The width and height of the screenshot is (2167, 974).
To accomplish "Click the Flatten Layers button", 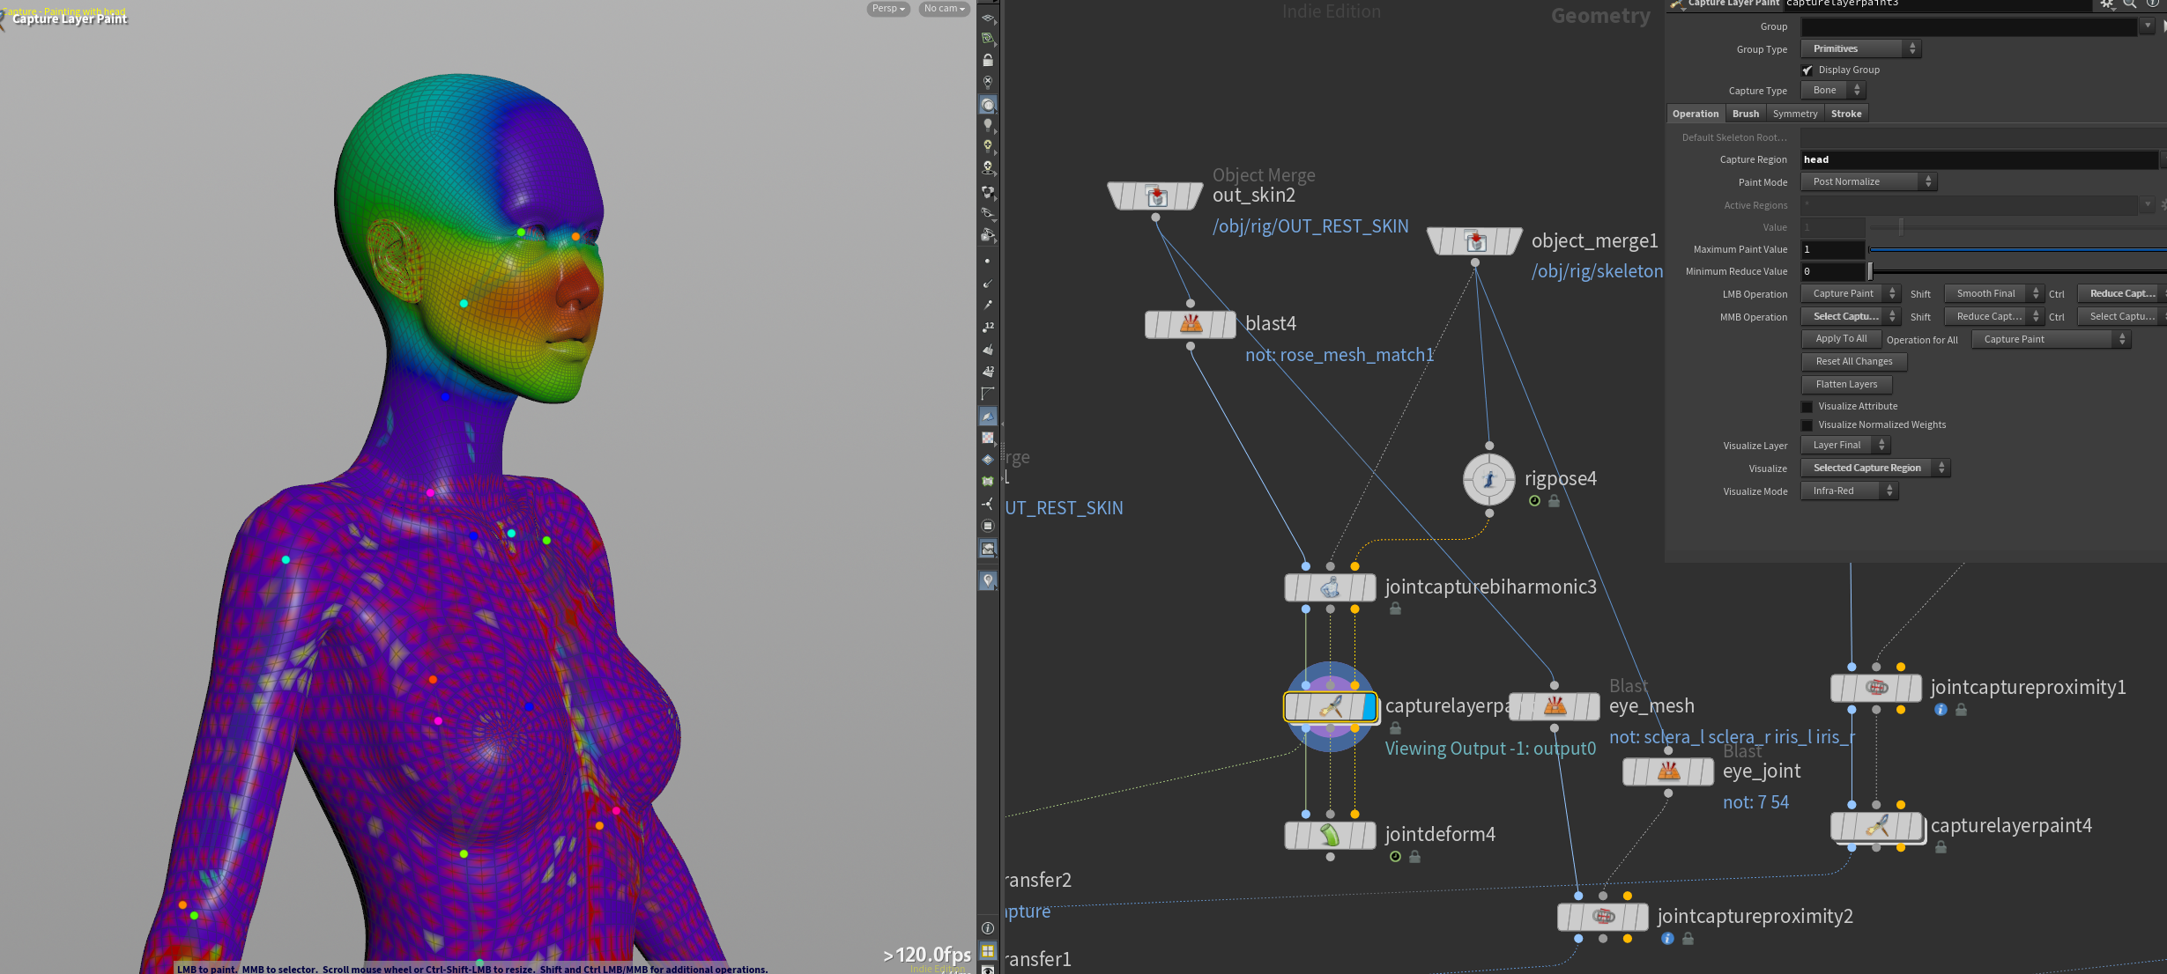I will [x=1846, y=384].
